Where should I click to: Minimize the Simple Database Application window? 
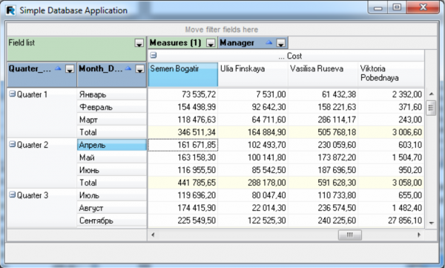(378, 7)
